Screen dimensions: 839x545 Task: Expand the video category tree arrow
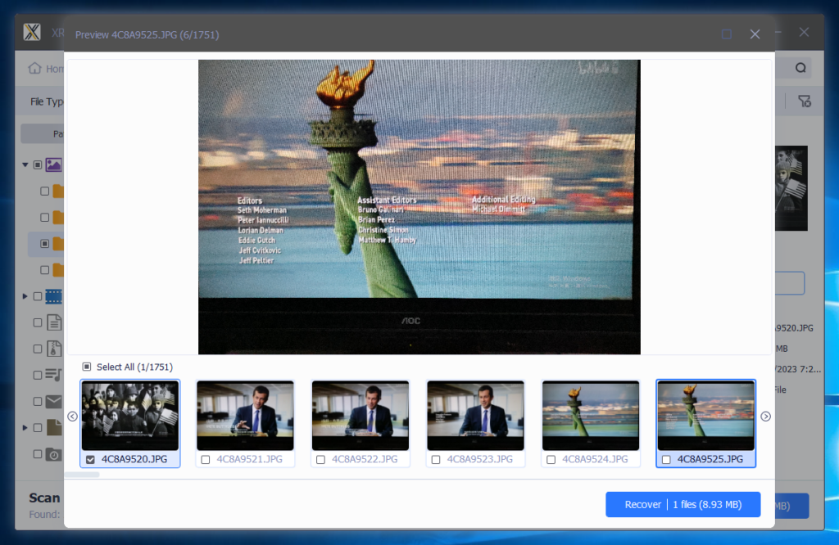[x=25, y=296]
